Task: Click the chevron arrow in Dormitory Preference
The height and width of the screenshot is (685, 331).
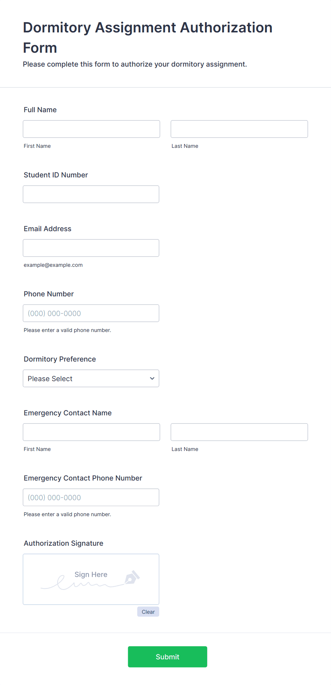Action: point(152,378)
